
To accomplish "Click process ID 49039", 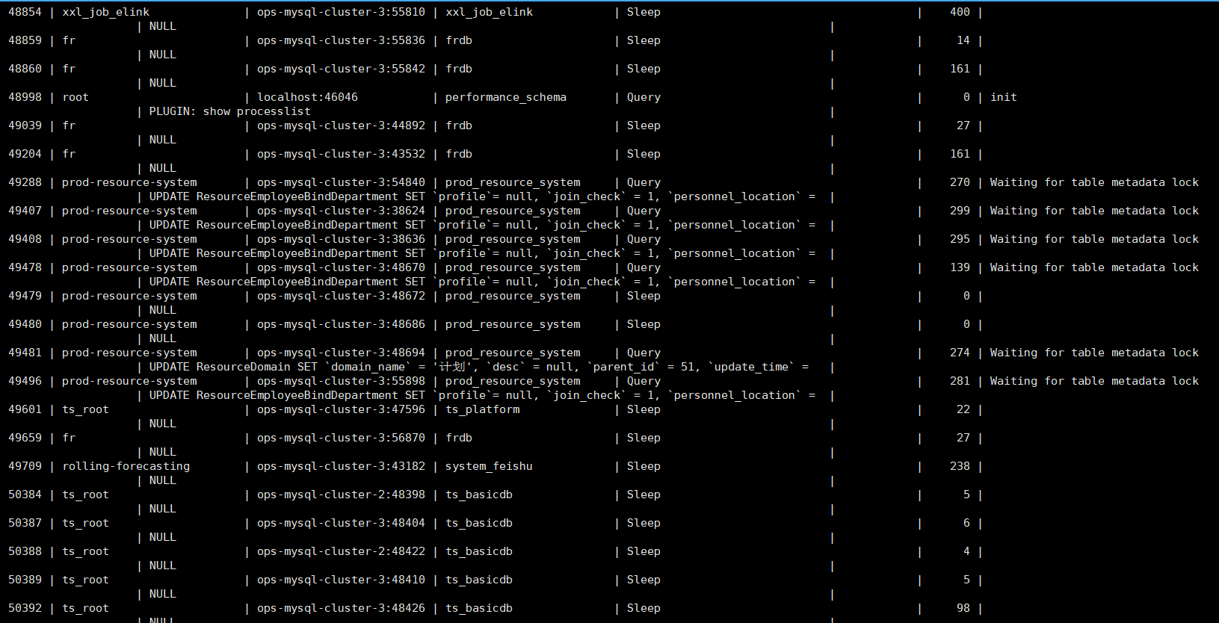I will tap(25, 125).
